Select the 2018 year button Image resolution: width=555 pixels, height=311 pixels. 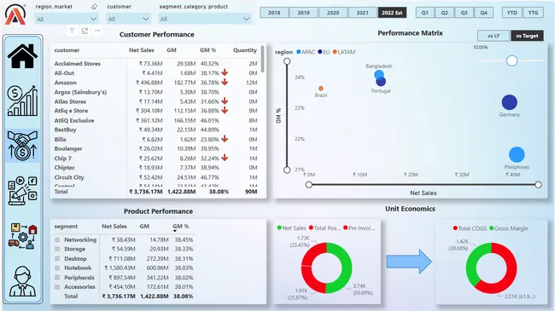click(274, 13)
